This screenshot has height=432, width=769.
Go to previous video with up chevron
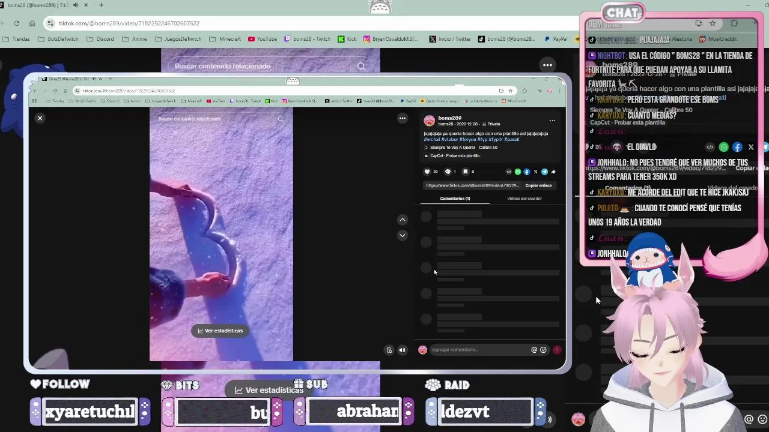(403, 220)
